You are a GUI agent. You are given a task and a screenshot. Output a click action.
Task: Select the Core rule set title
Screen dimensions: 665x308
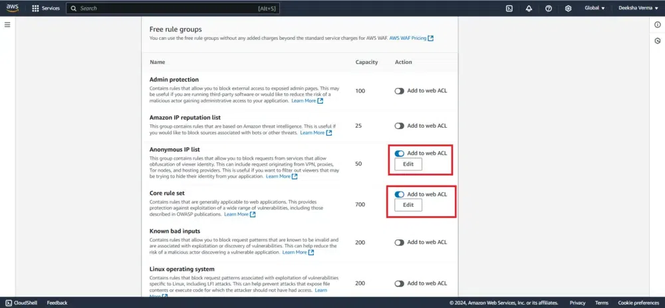point(167,193)
